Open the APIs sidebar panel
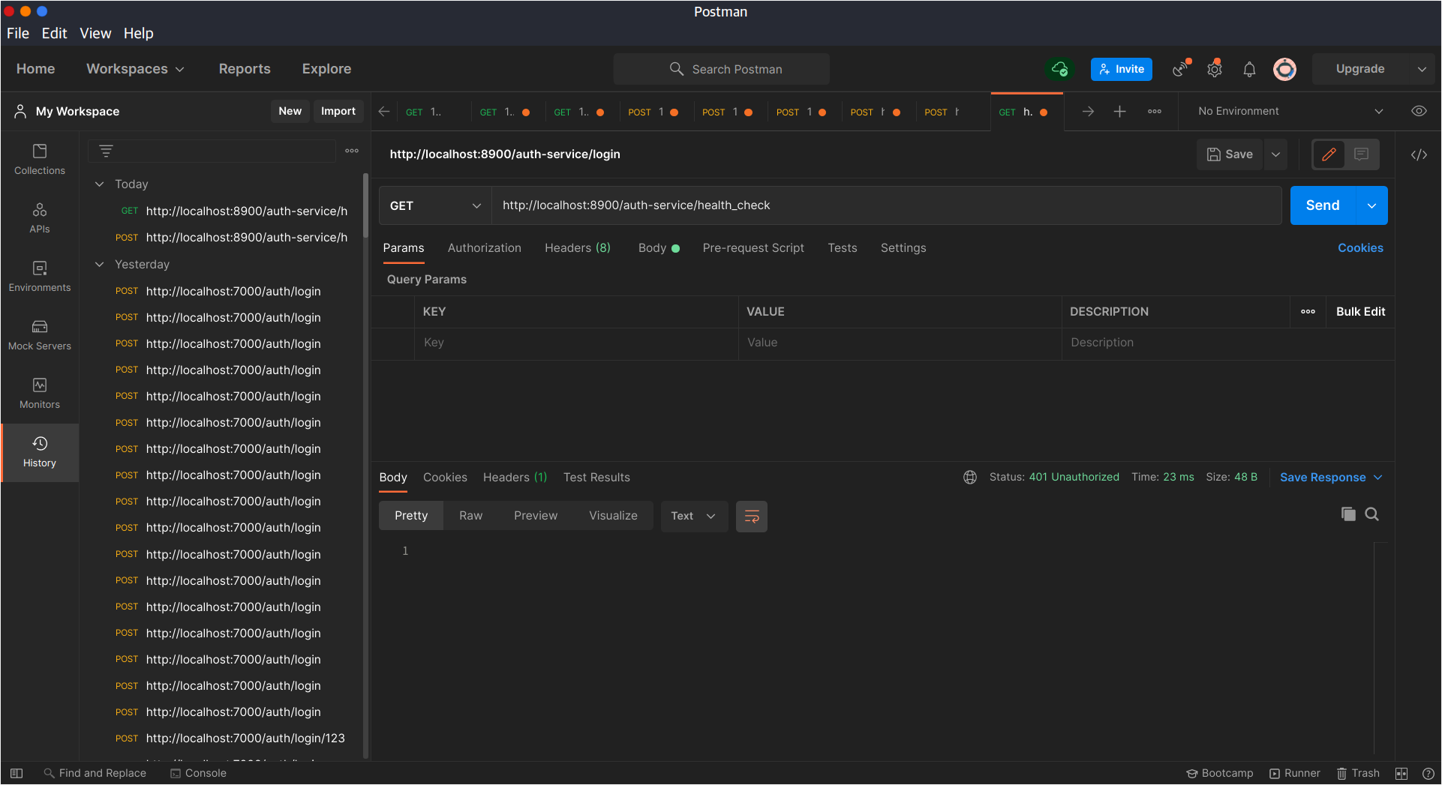Image resolution: width=1442 pixels, height=785 pixels. click(40, 218)
